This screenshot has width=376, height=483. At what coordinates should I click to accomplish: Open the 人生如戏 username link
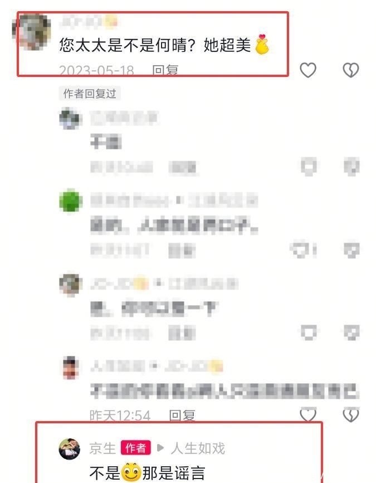pos(198,448)
